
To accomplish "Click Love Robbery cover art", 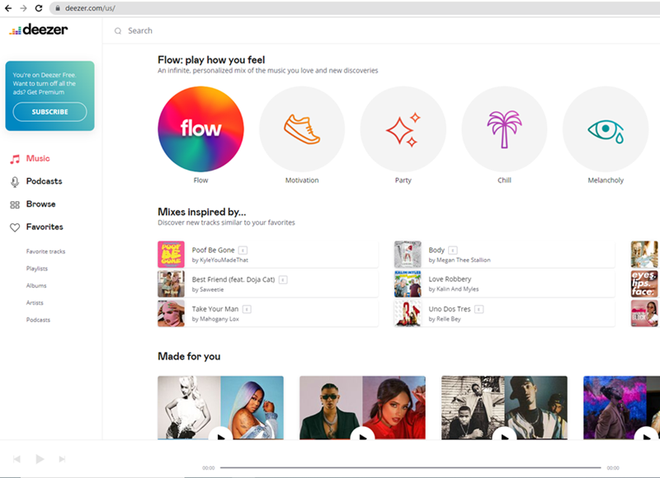I will click(x=408, y=284).
